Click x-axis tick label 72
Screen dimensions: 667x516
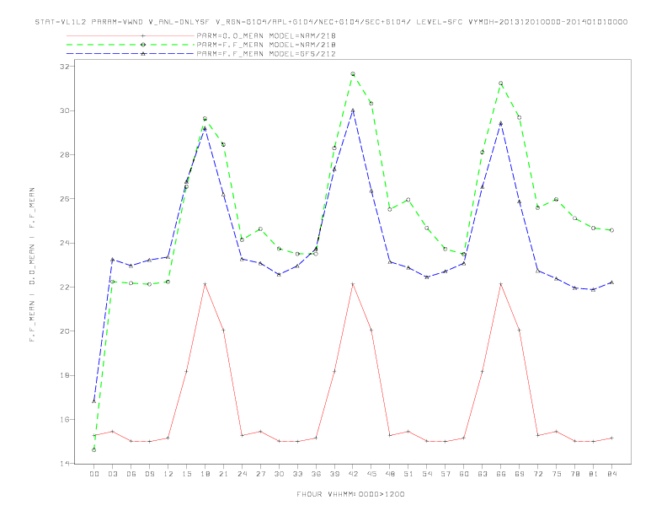coord(537,474)
